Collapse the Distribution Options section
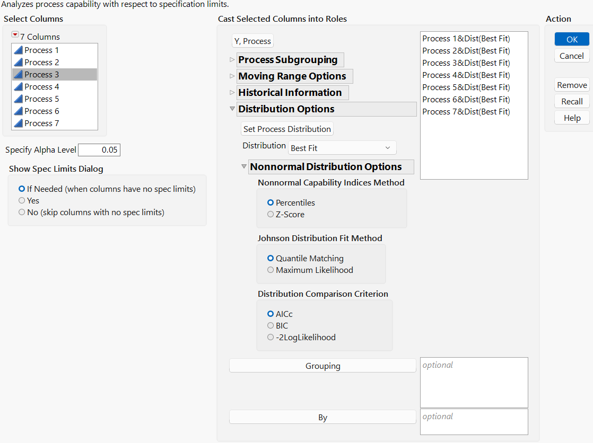Screen dimensions: 593x443 (x=232, y=109)
